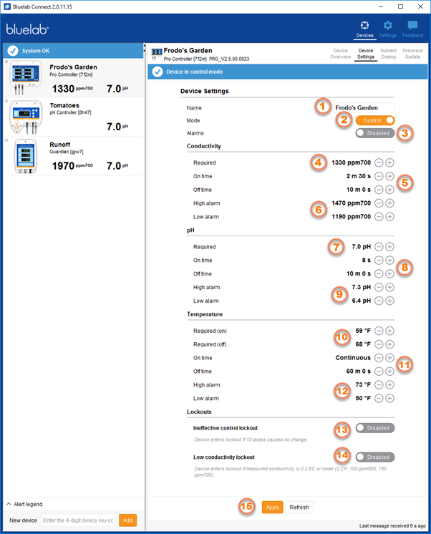The image size is (431, 534).
Task: Open the Settings gear icon
Action: pyautogui.click(x=388, y=25)
